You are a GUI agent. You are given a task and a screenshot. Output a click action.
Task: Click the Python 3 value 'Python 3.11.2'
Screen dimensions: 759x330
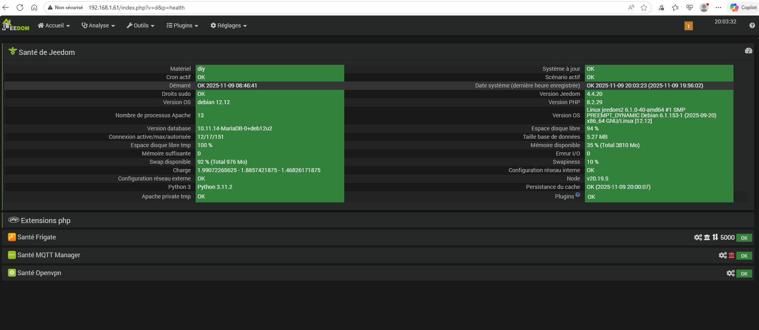215,187
